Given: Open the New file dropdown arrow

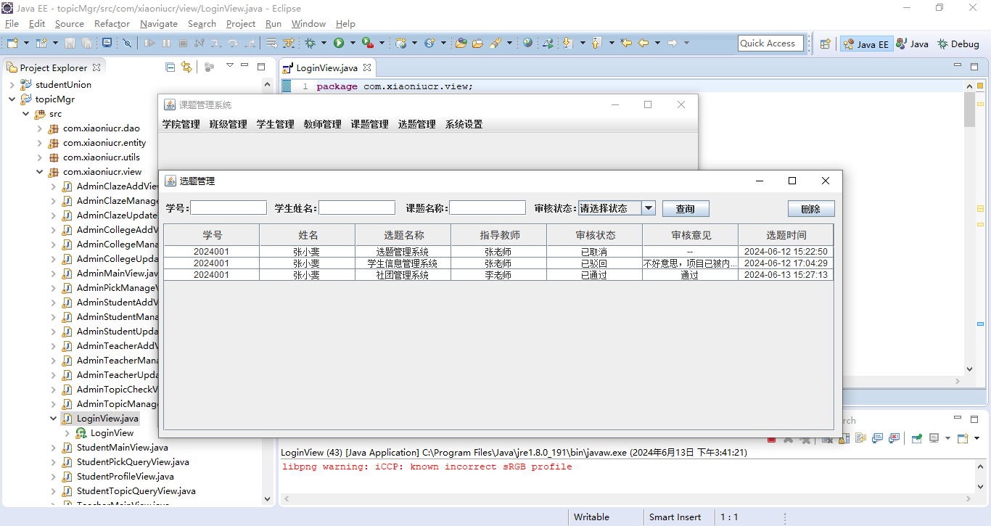Looking at the screenshot, I should [x=26, y=44].
